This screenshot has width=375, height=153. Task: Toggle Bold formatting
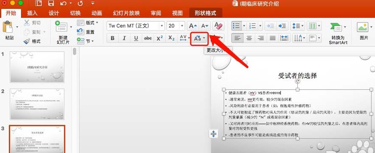click(113, 38)
